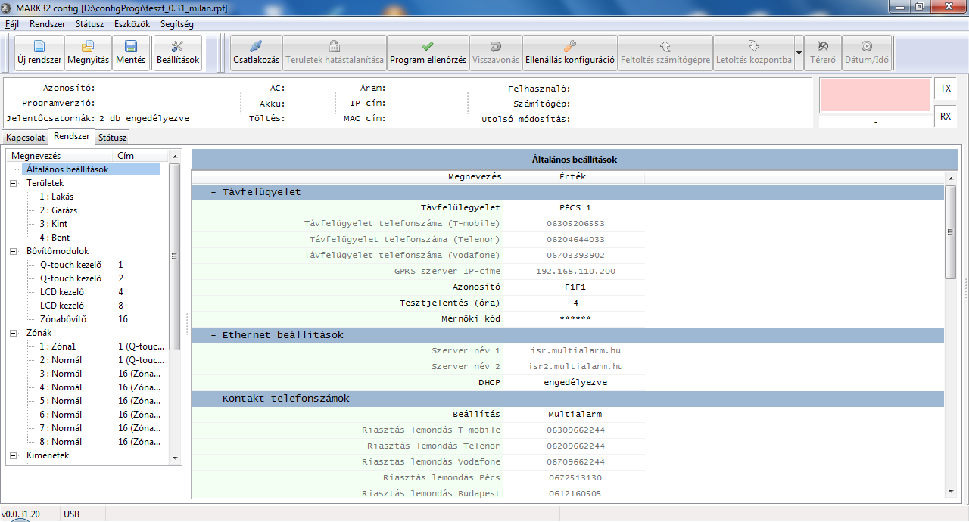
Task: Collapse the Távfelügyelet section
Action: (214, 192)
